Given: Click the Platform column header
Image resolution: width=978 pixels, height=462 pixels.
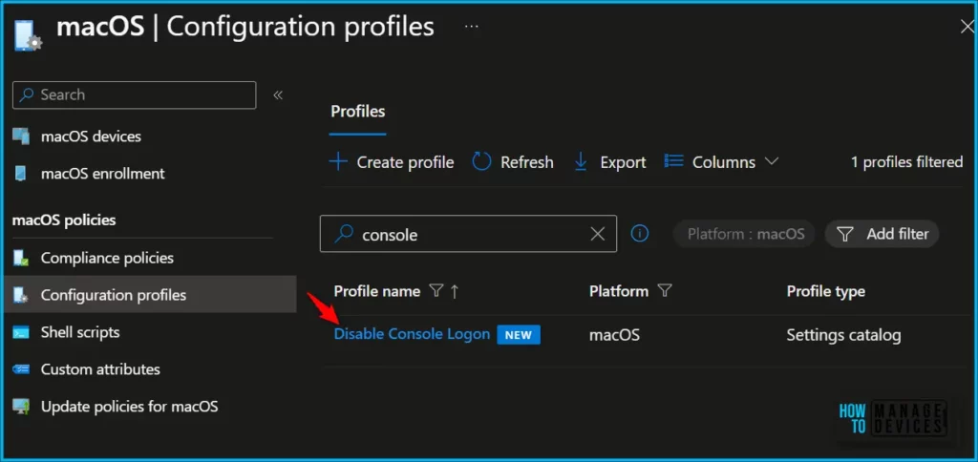Looking at the screenshot, I should point(619,291).
